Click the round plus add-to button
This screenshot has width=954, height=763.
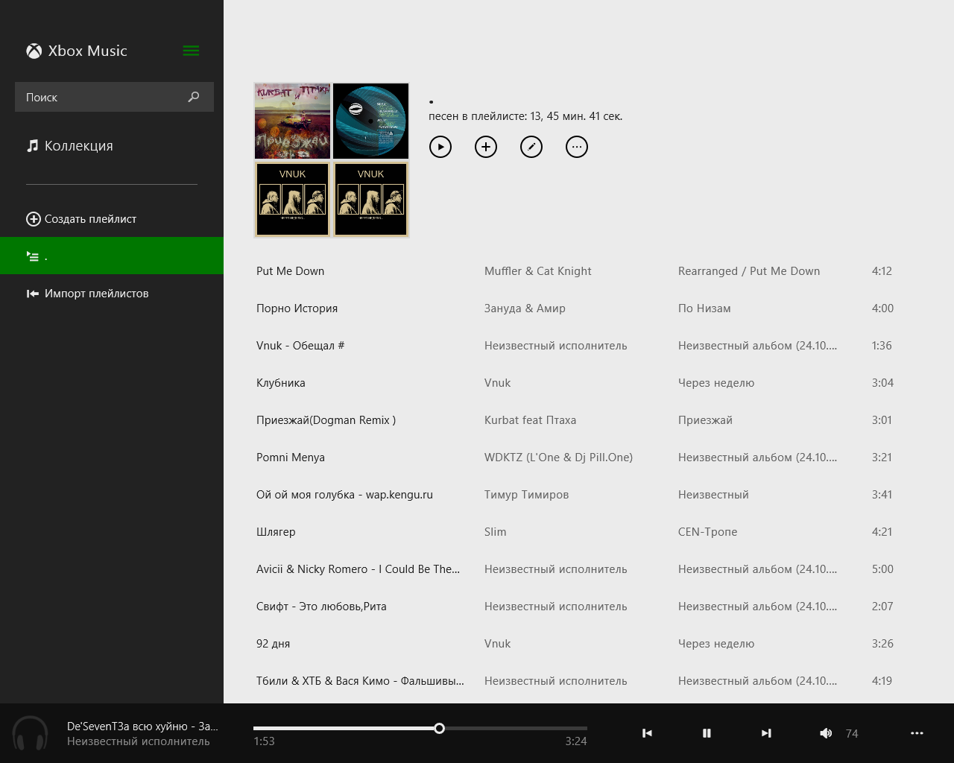tap(486, 147)
